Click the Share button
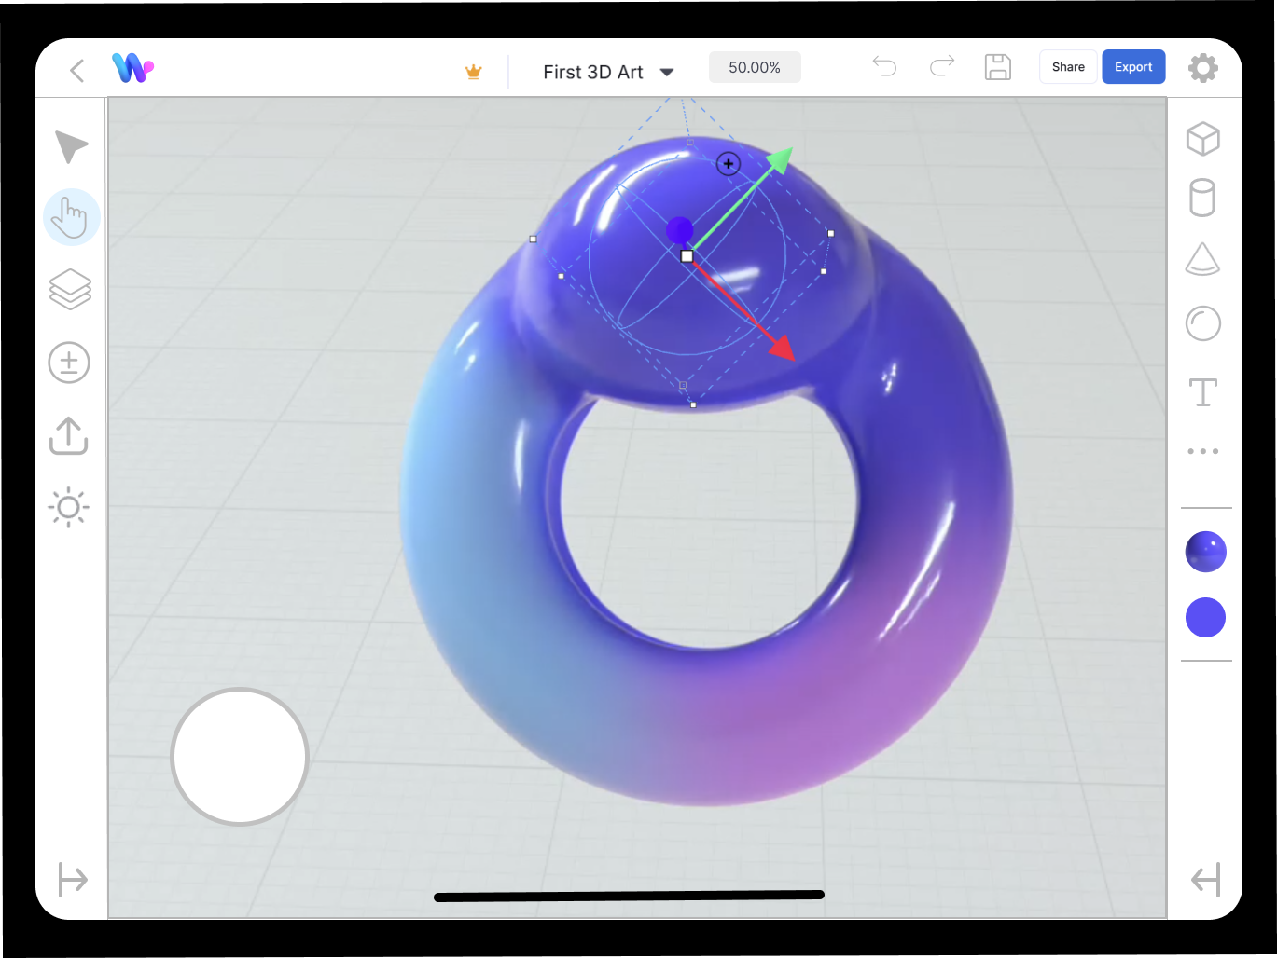 point(1067,66)
